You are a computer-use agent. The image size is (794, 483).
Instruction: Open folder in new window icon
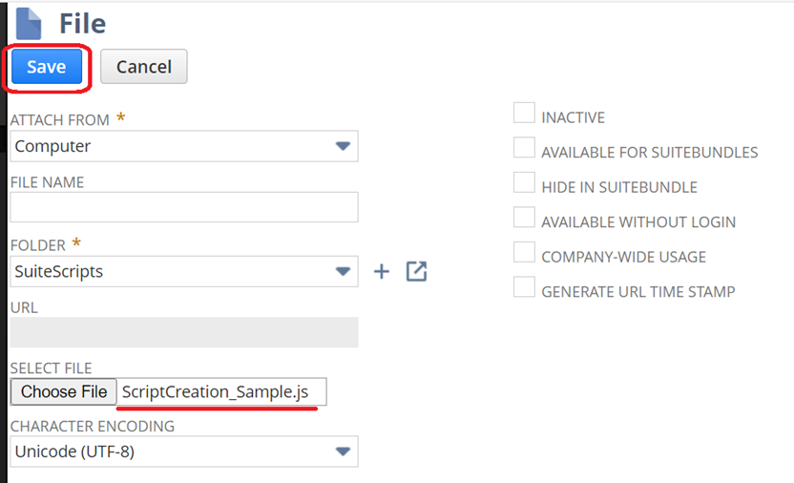coord(416,272)
